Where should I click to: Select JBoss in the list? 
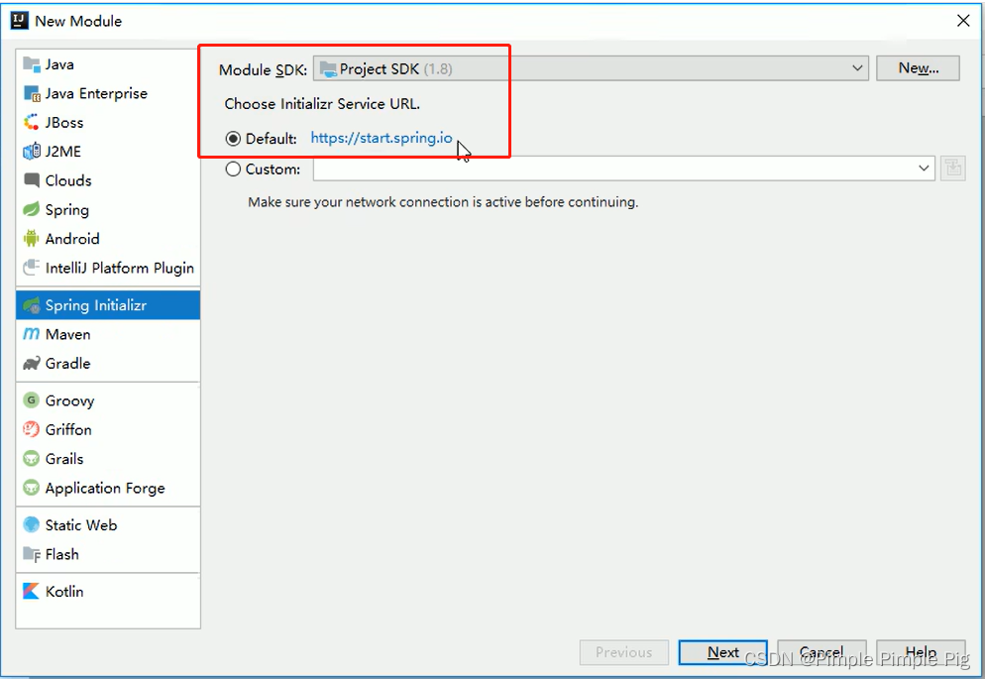coord(108,123)
